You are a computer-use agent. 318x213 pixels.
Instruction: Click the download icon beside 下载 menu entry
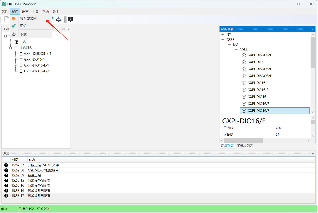coord(14,34)
